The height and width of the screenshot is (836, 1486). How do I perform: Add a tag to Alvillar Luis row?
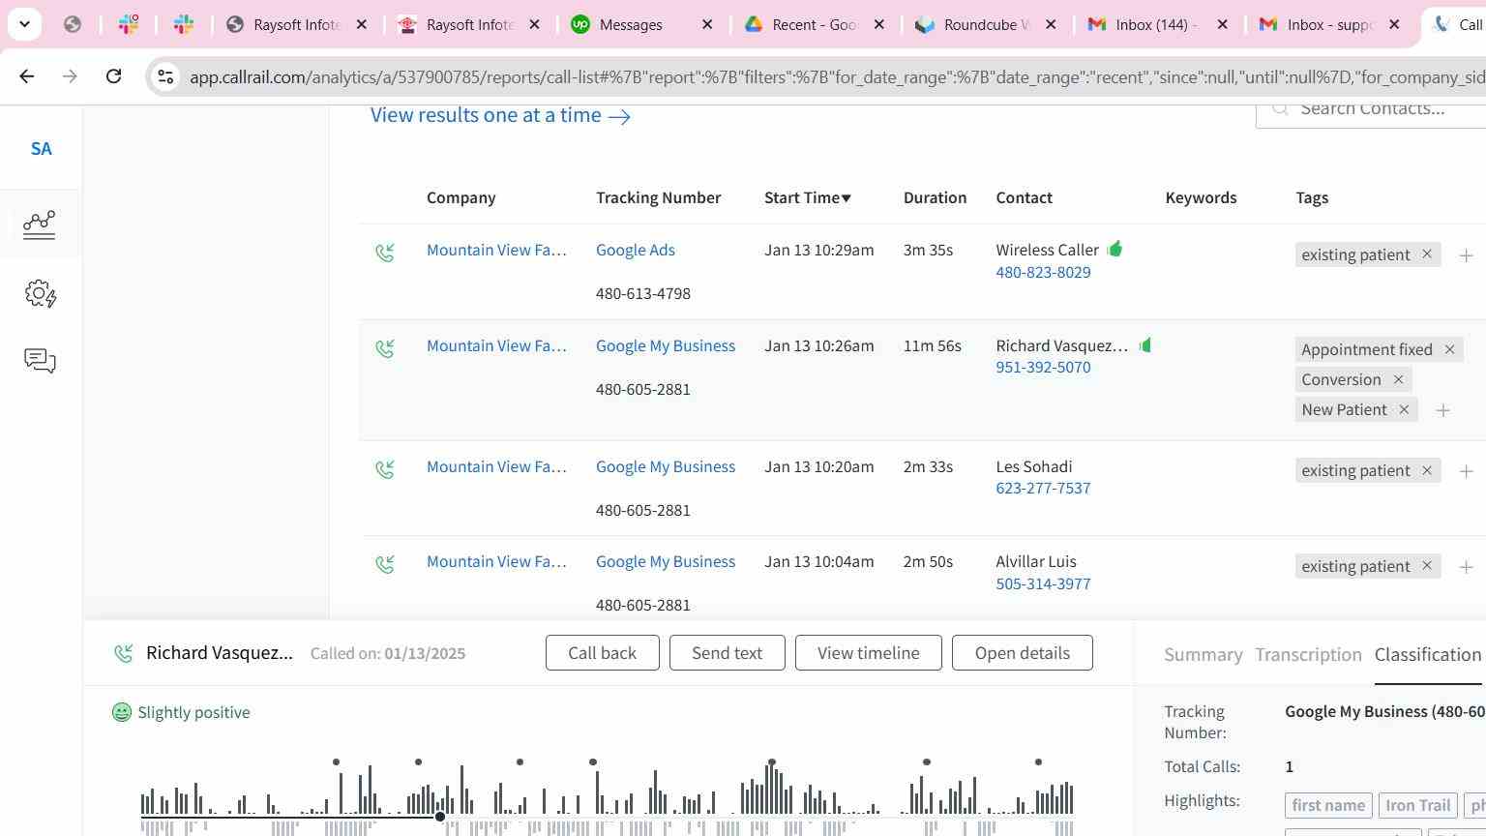(x=1466, y=567)
